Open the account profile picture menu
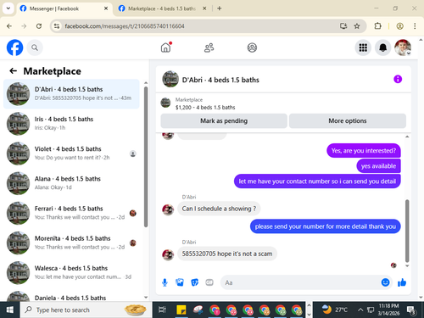 403,47
